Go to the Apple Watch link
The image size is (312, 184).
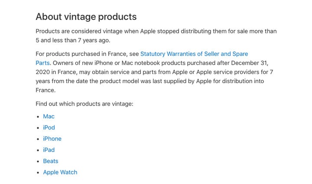click(x=60, y=172)
